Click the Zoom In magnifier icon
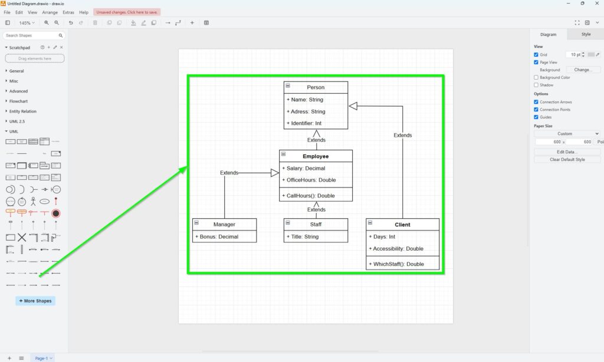The image size is (604, 362). pos(47,23)
